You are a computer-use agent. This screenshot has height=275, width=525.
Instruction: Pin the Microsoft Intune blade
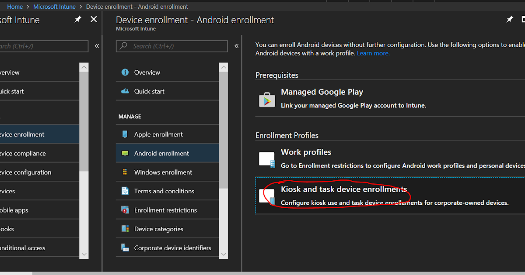[x=77, y=19]
